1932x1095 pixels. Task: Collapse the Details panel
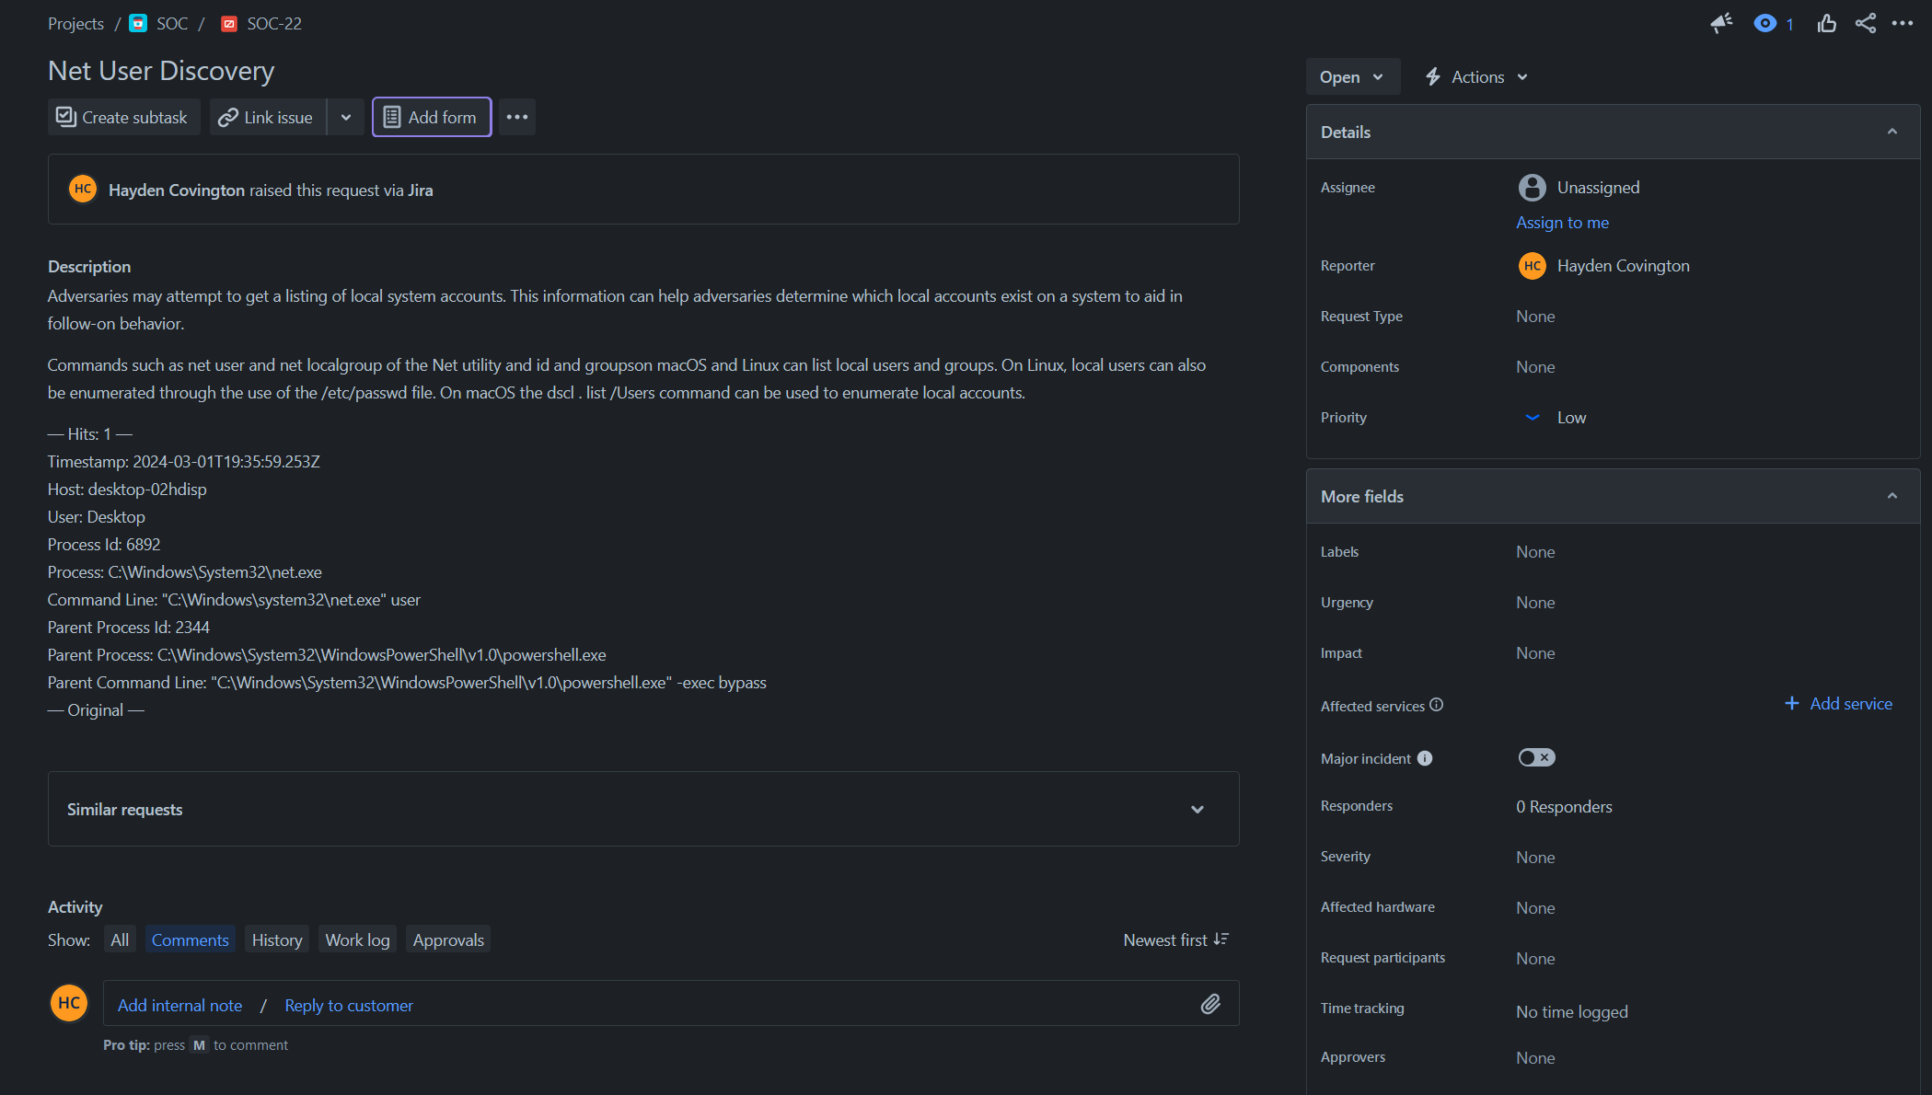tap(1892, 132)
